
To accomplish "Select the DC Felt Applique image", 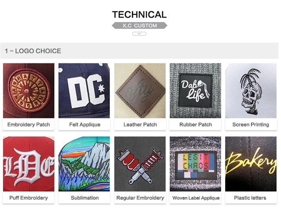I will [x=84, y=91].
